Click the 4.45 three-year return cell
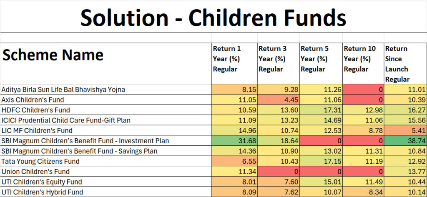427x197 pixels. click(278, 100)
